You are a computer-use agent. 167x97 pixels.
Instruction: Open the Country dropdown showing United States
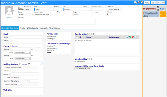tap(25, 68)
